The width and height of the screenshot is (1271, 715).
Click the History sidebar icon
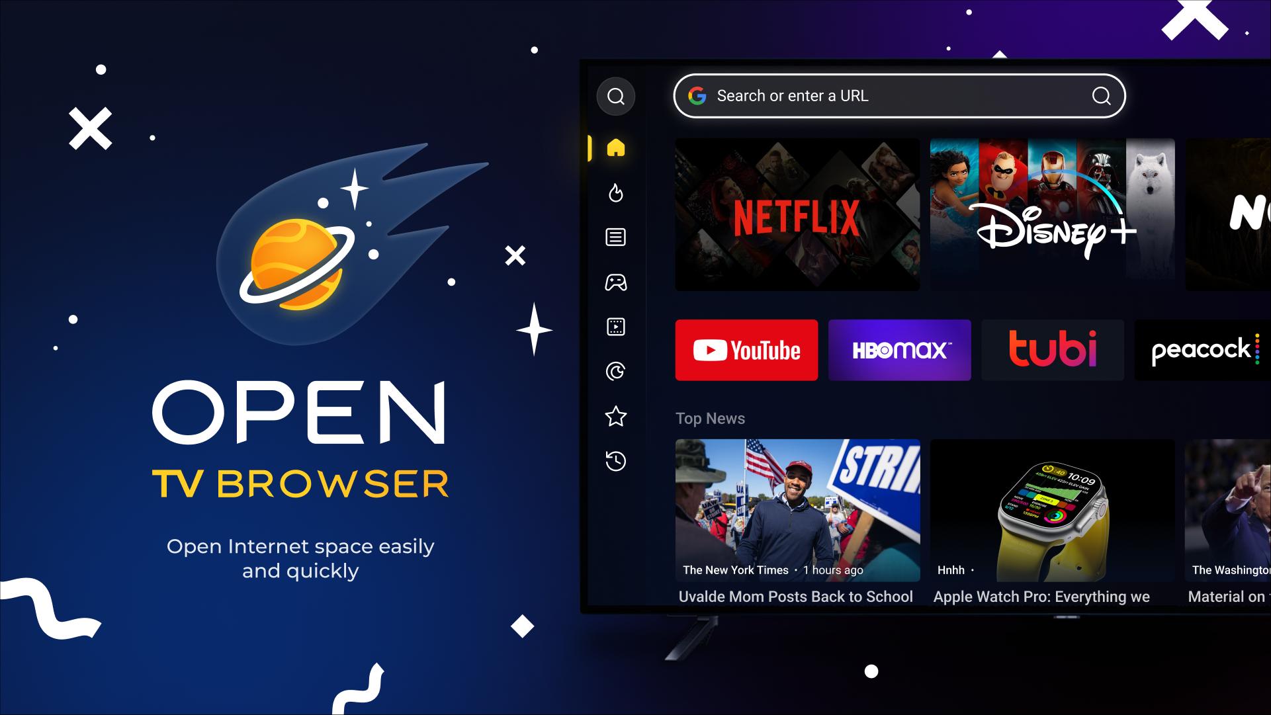615,460
